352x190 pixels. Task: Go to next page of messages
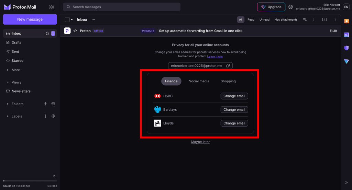[x=335, y=20]
